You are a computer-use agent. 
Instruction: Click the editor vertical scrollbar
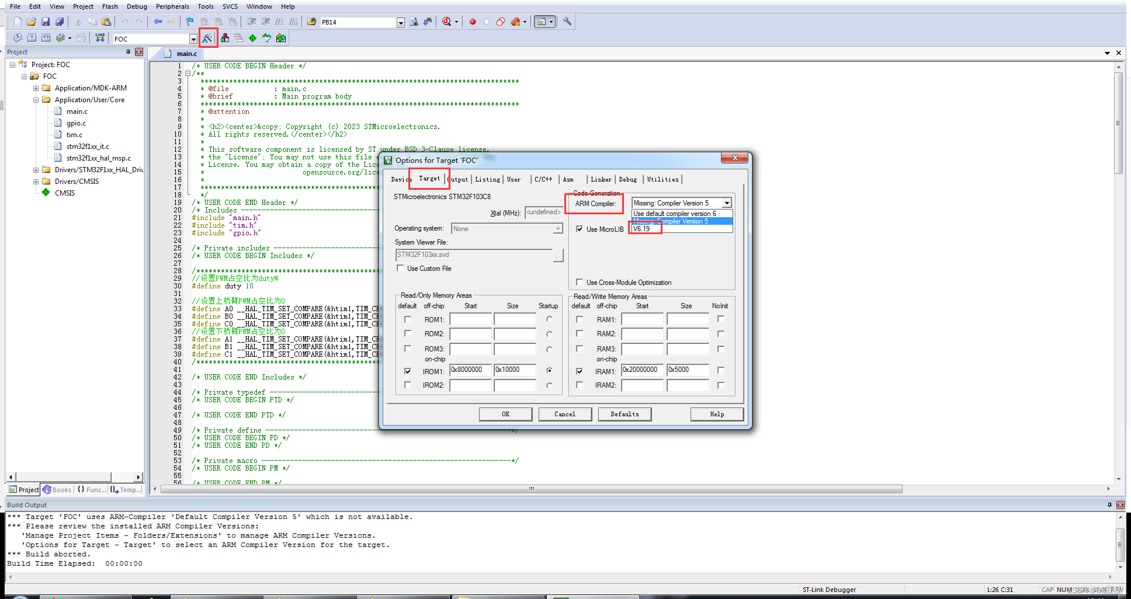click(x=1119, y=123)
